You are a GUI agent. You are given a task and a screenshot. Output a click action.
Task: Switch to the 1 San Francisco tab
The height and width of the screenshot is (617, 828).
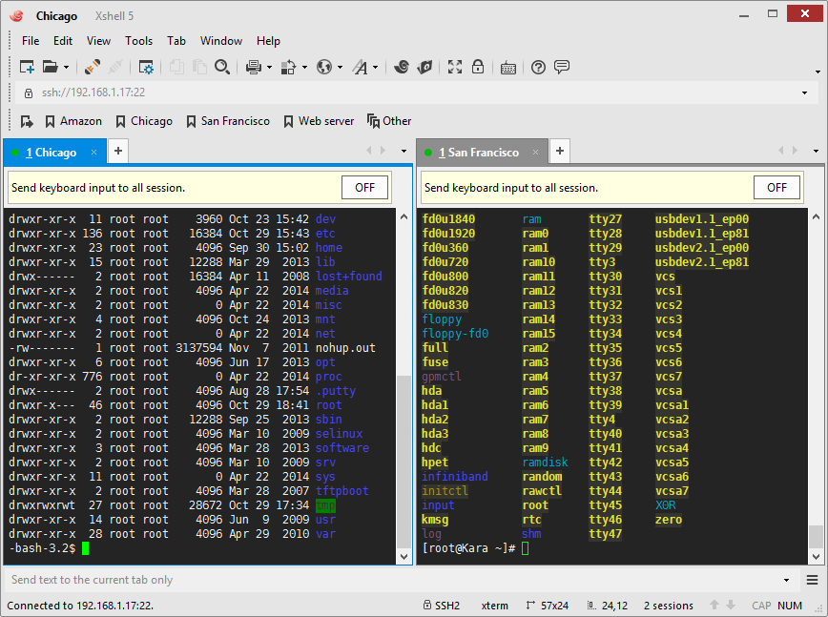pos(483,152)
